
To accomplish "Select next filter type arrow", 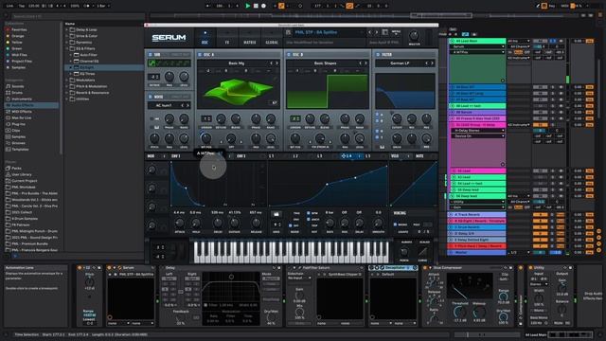I will 432,63.
